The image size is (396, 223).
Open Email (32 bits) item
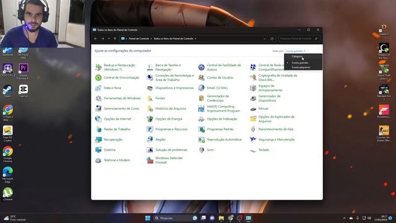pyautogui.click(x=213, y=88)
